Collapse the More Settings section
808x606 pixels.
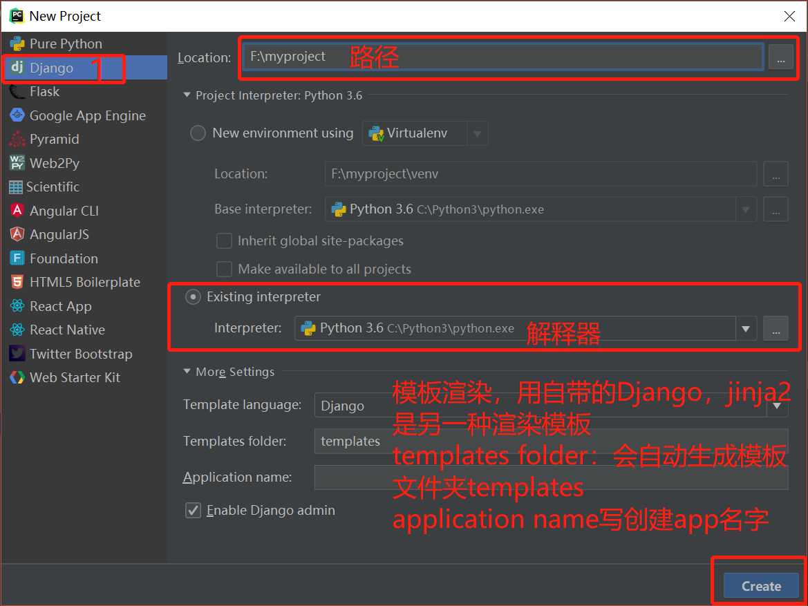click(x=187, y=372)
